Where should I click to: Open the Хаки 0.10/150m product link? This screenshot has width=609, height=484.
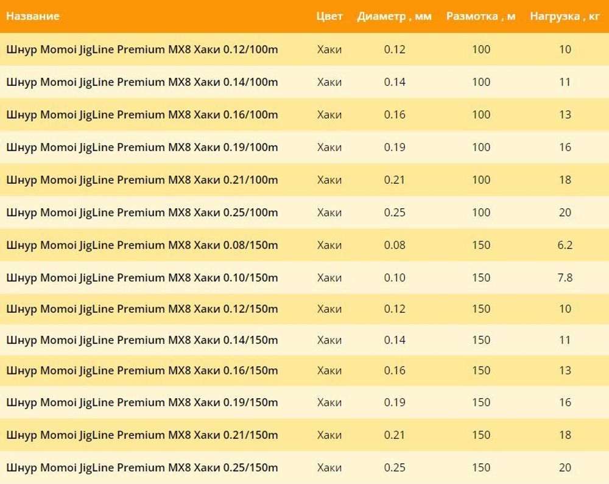pos(142,278)
